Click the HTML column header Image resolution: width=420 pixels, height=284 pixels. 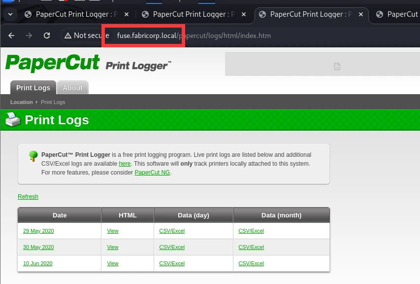(x=128, y=215)
